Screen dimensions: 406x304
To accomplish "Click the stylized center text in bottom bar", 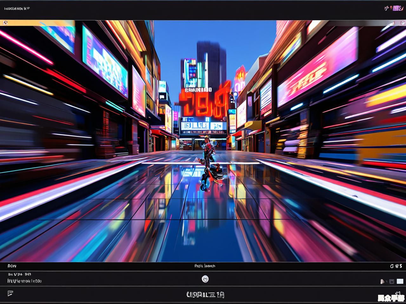I will click(x=205, y=295).
